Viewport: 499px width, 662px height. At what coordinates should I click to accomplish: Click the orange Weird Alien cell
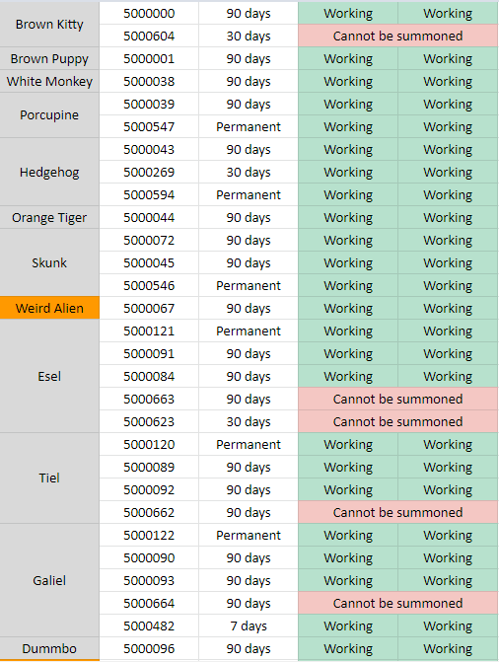click(49, 308)
